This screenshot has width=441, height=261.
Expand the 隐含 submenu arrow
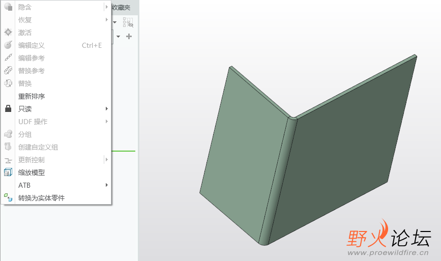107,7
